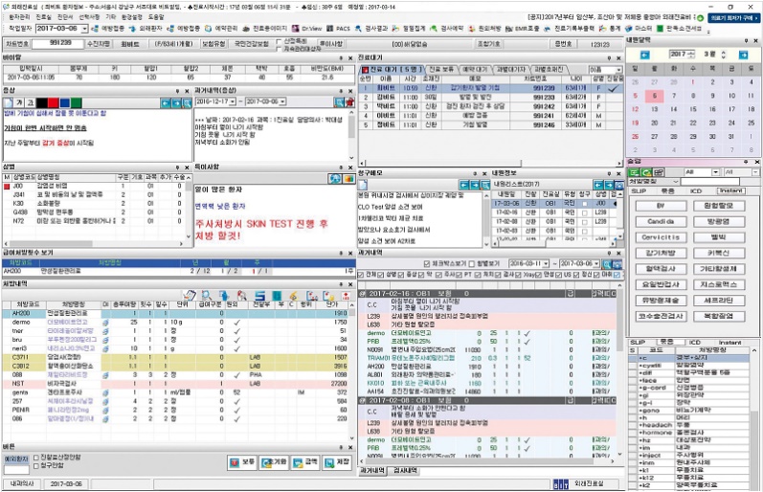The height and width of the screenshot is (492, 763).
Task: Click 초기화 button
Action: 274,461
